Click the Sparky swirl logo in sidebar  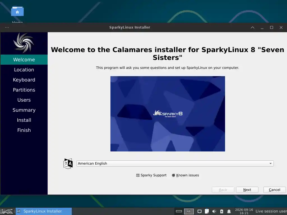point(24,43)
